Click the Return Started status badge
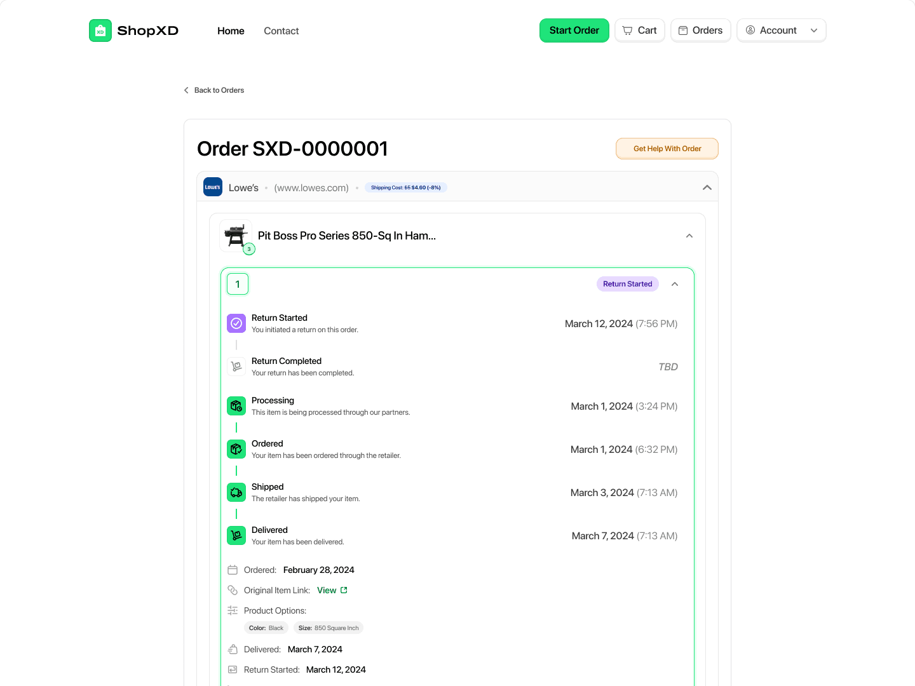Screen dimensions: 915x686 (x=628, y=284)
